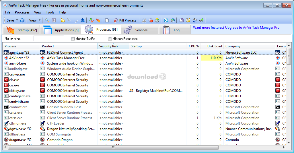Screen dimensions: 294x153
Task: Click the orange arrow toolbar icon
Action: [x=98, y=20]
